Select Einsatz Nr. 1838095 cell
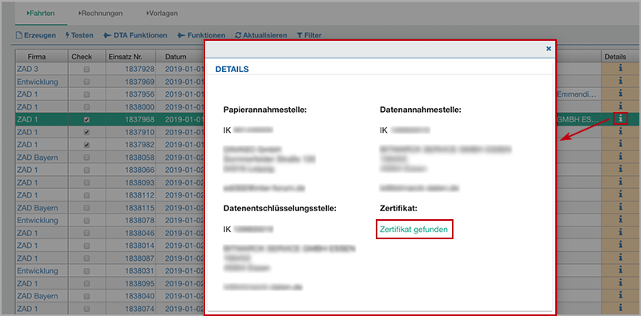This screenshot has width=641, height=316. coord(131,283)
